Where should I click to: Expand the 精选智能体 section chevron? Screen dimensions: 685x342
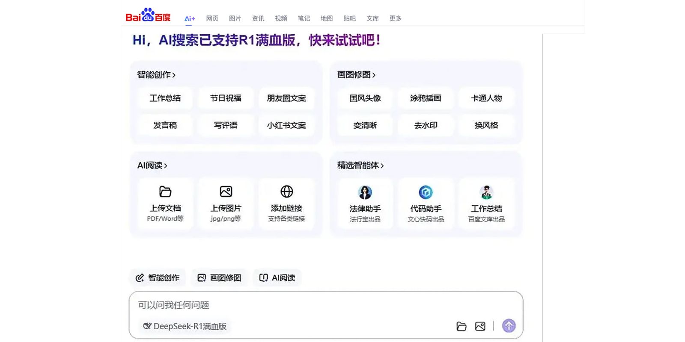(382, 166)
